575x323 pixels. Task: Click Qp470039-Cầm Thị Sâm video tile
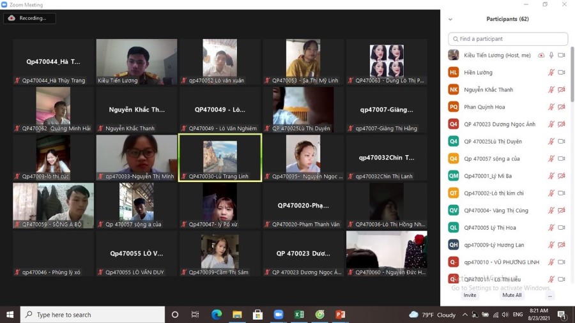pos(220,254)
